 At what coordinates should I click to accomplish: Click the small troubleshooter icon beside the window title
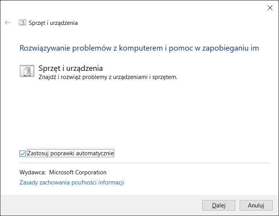23,23
